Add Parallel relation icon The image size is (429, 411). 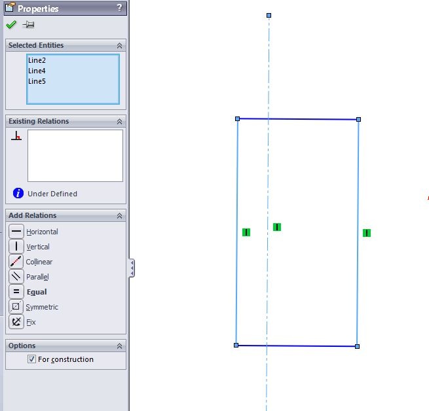(16, 276)
